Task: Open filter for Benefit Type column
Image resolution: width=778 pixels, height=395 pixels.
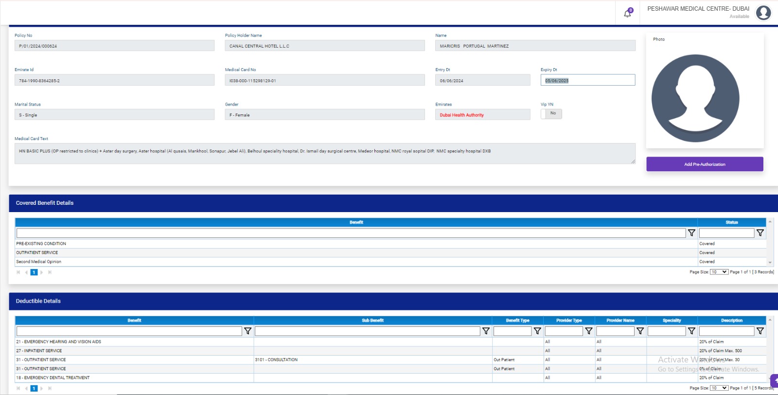Action: [x=537, y=331]
